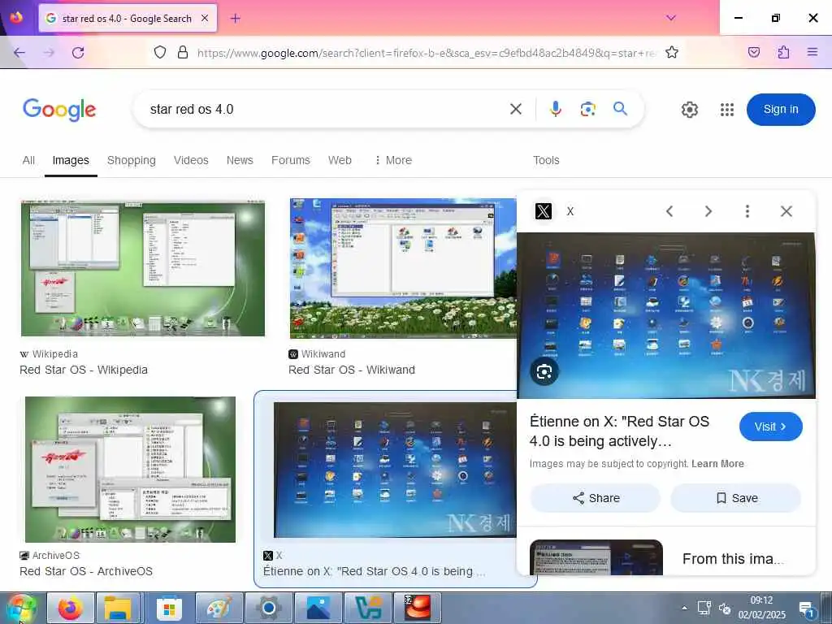This screenshot has height=624, width=832.
Task: Click the Firefox taskbar icon
Action: tap(71, 608)
